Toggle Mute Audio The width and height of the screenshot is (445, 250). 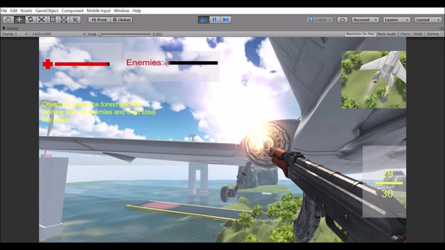tap(387, 34)
